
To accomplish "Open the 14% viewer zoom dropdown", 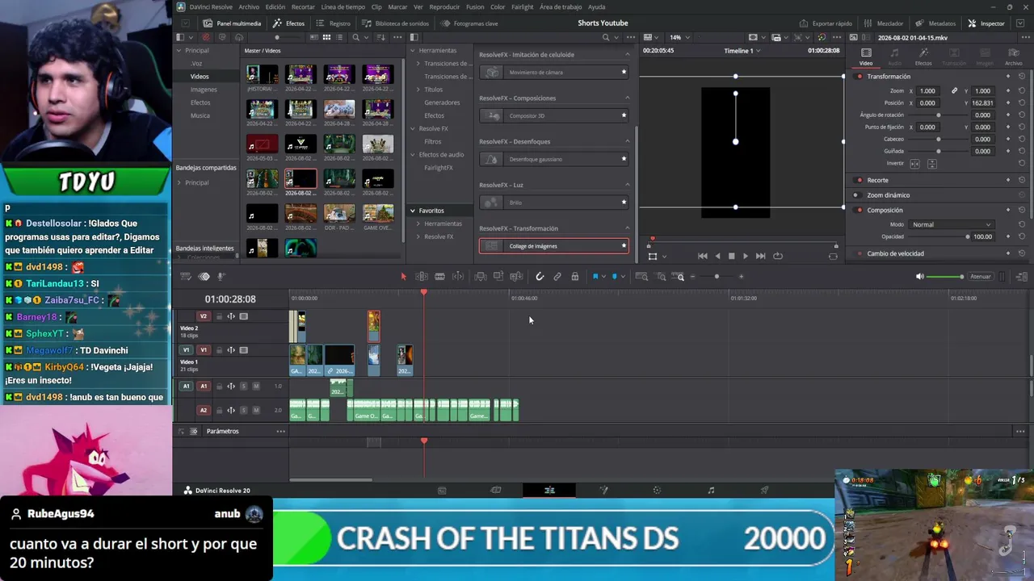I will pos(680,37).
